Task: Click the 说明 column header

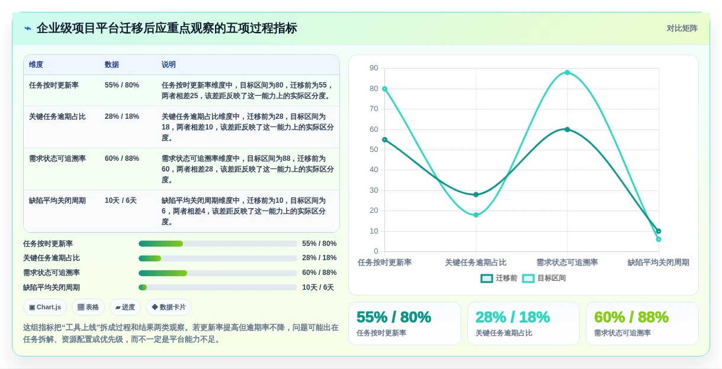Action: click(169, 65)
